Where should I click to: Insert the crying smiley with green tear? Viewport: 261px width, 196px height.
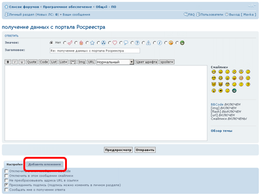(x=248, y=78)
